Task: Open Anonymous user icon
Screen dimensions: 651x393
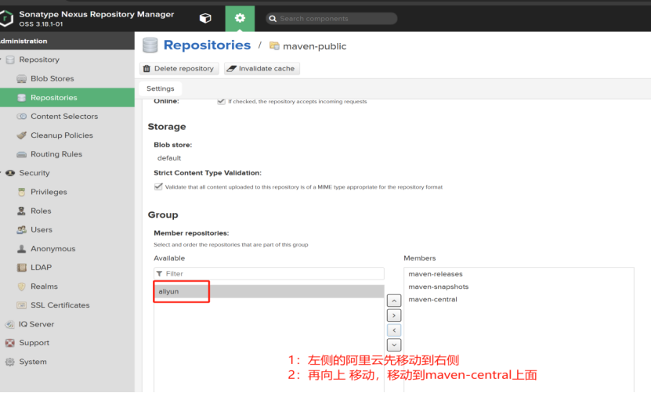Action: 22,249
